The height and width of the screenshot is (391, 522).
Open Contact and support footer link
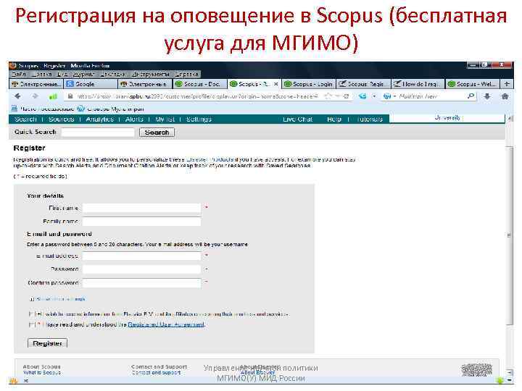click(x=156, y=373)
